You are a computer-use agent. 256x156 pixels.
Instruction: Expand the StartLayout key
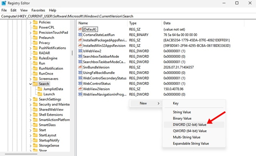click(30, 136)
